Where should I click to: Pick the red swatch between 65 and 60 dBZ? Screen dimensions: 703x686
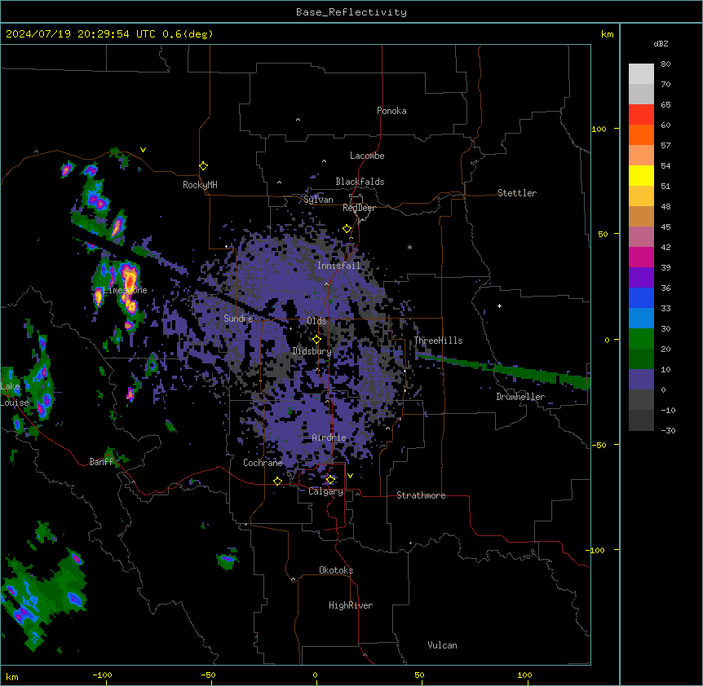pyautogui.click(x=641, y=114)
